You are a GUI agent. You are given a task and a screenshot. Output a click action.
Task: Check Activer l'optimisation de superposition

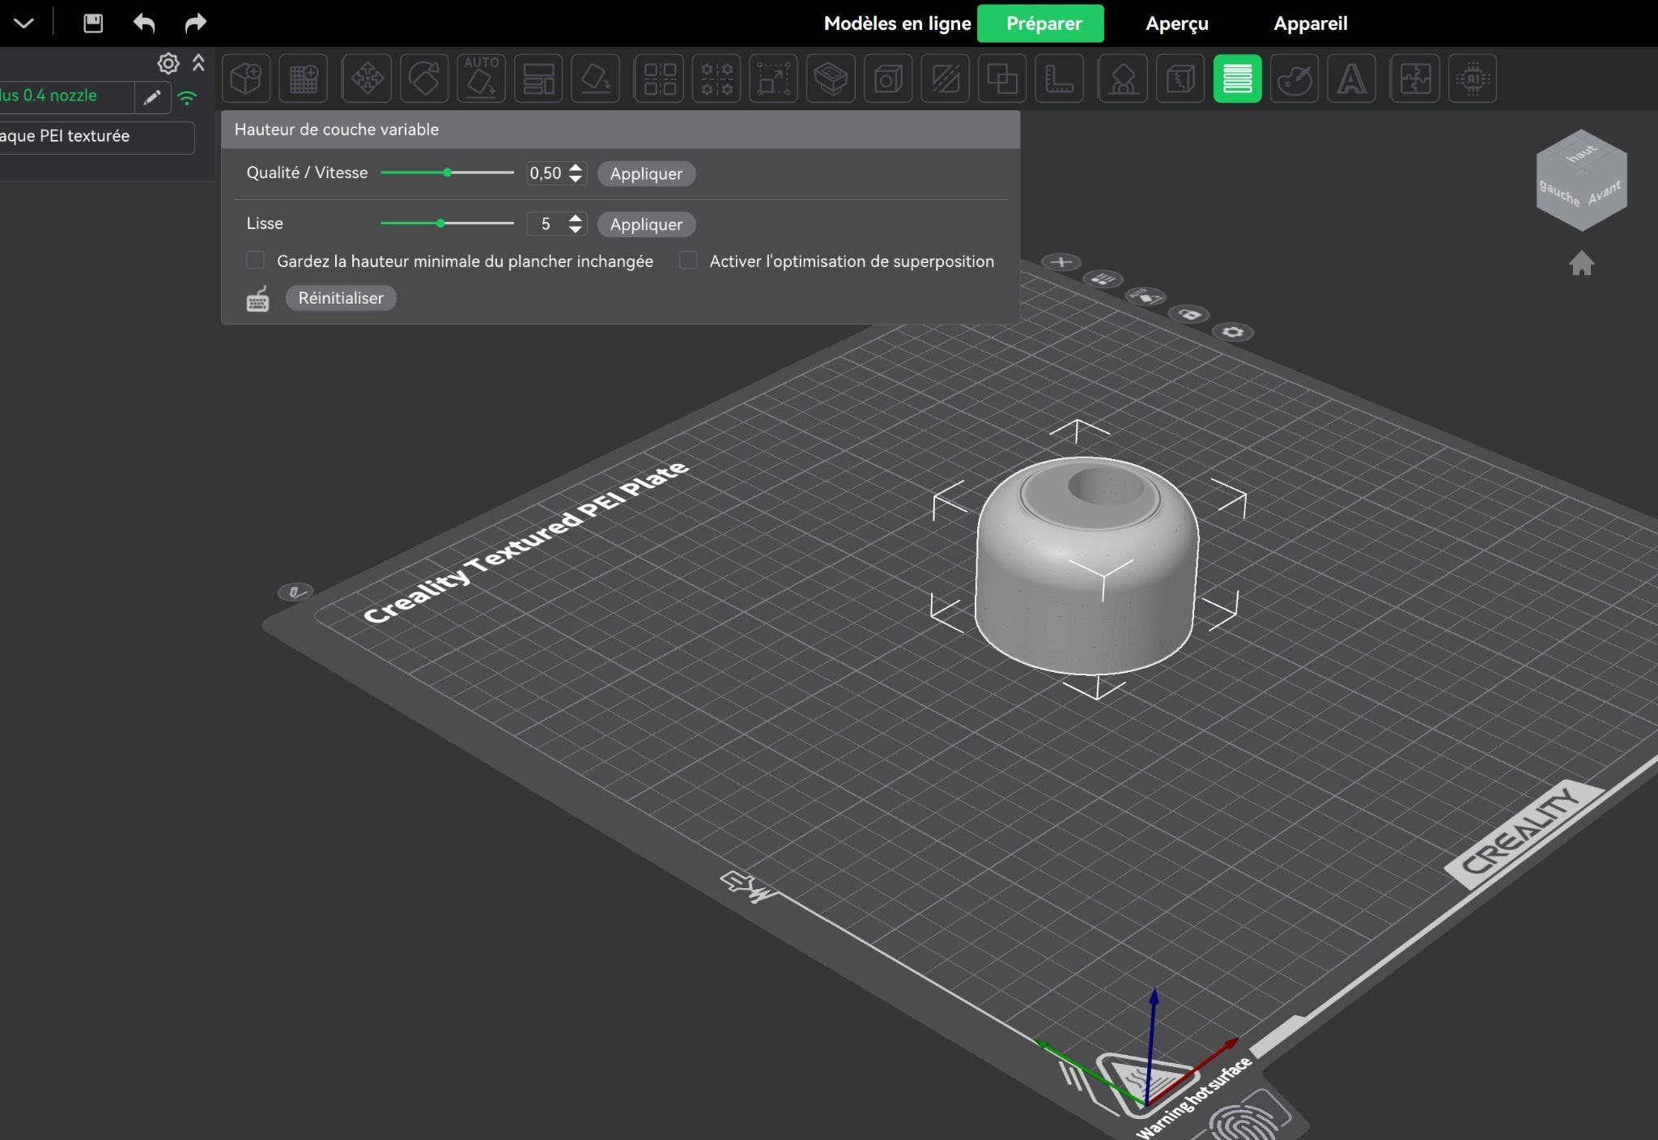[688, 261]
